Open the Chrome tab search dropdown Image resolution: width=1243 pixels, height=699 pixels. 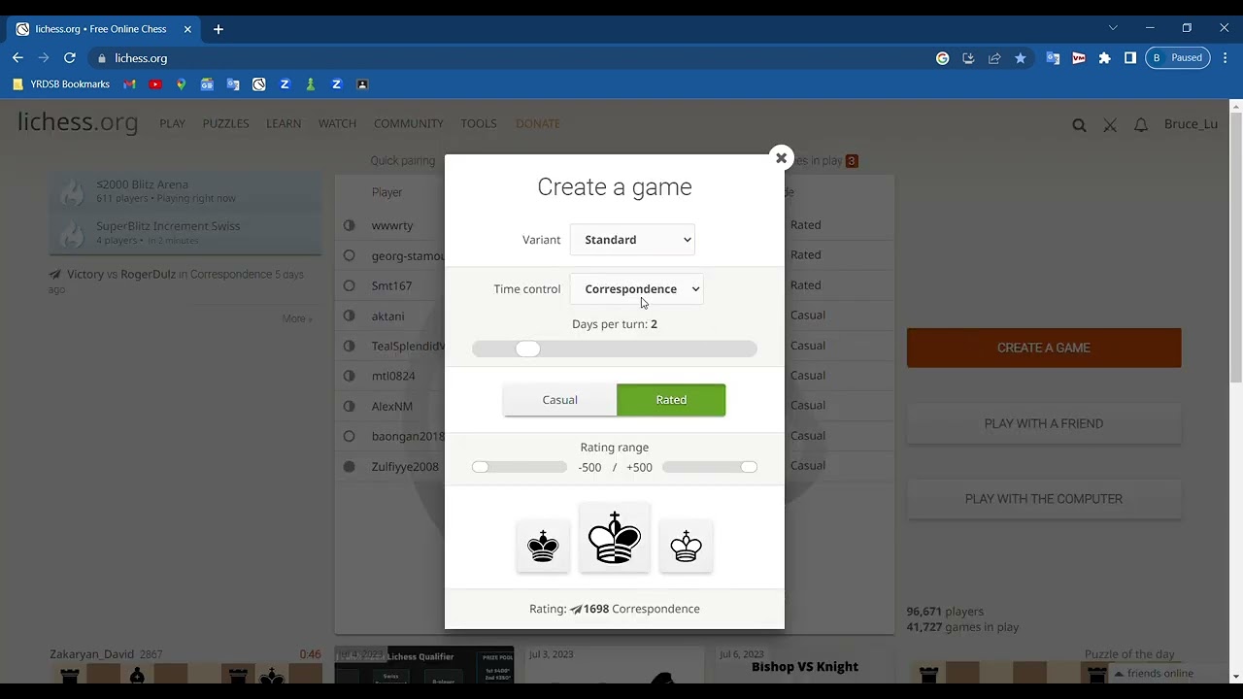click(x=1113, y=28)
